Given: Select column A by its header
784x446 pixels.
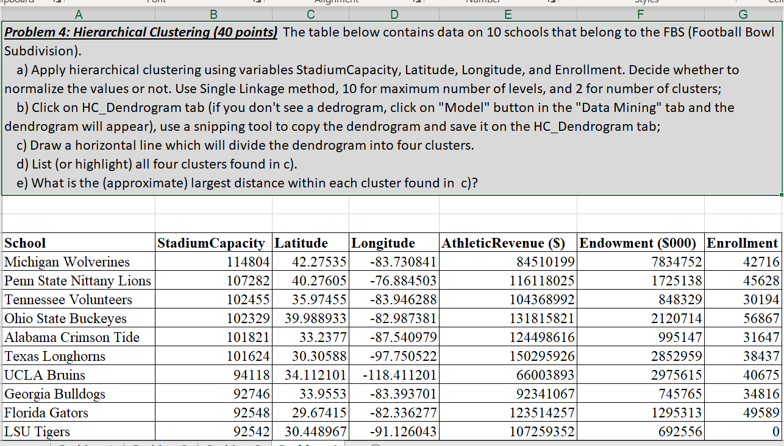Looking at the screenshot, I should coord(79,13).
